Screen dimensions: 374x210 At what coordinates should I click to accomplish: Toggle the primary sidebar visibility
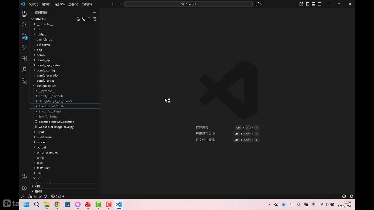[x=307, y=4]
